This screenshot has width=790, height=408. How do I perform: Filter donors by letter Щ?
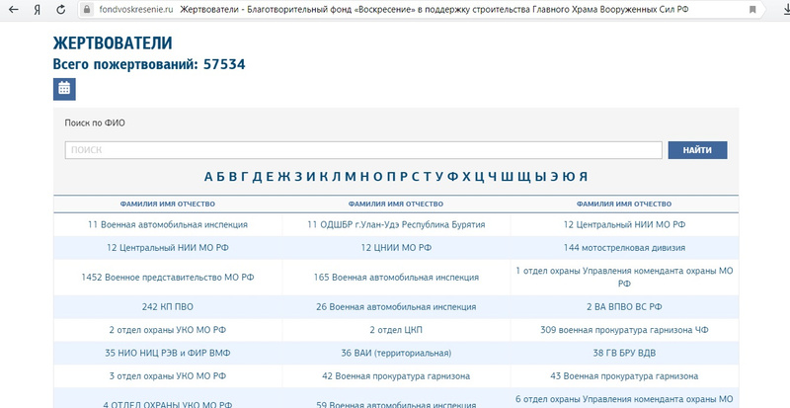[x=524, y=177]
